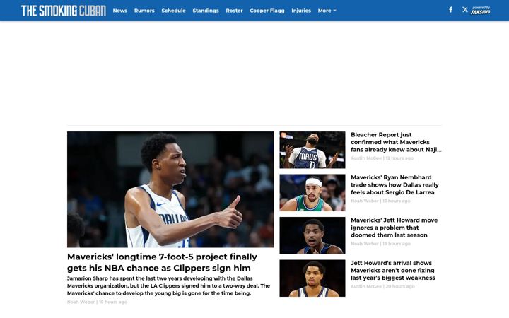
Task: Click the FanSided powered-by logo
Action: pyautogui.click(x=481, y=11)
